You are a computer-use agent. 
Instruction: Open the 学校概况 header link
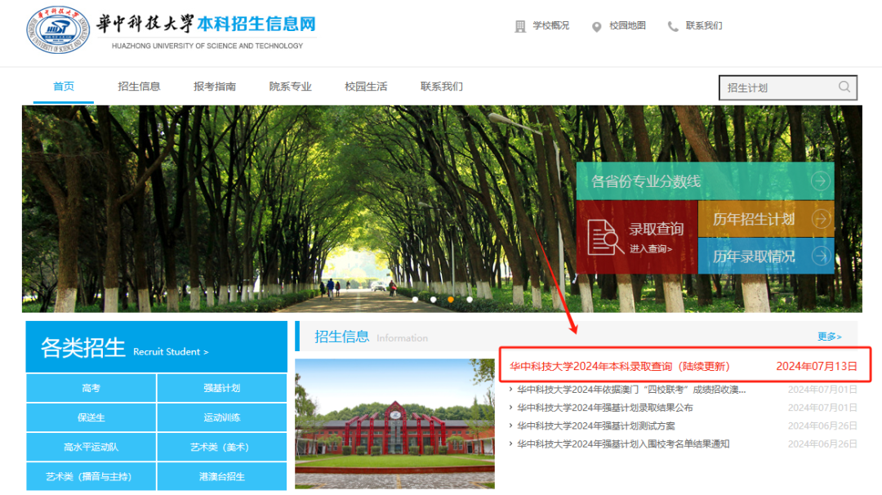tap(550, 26)
